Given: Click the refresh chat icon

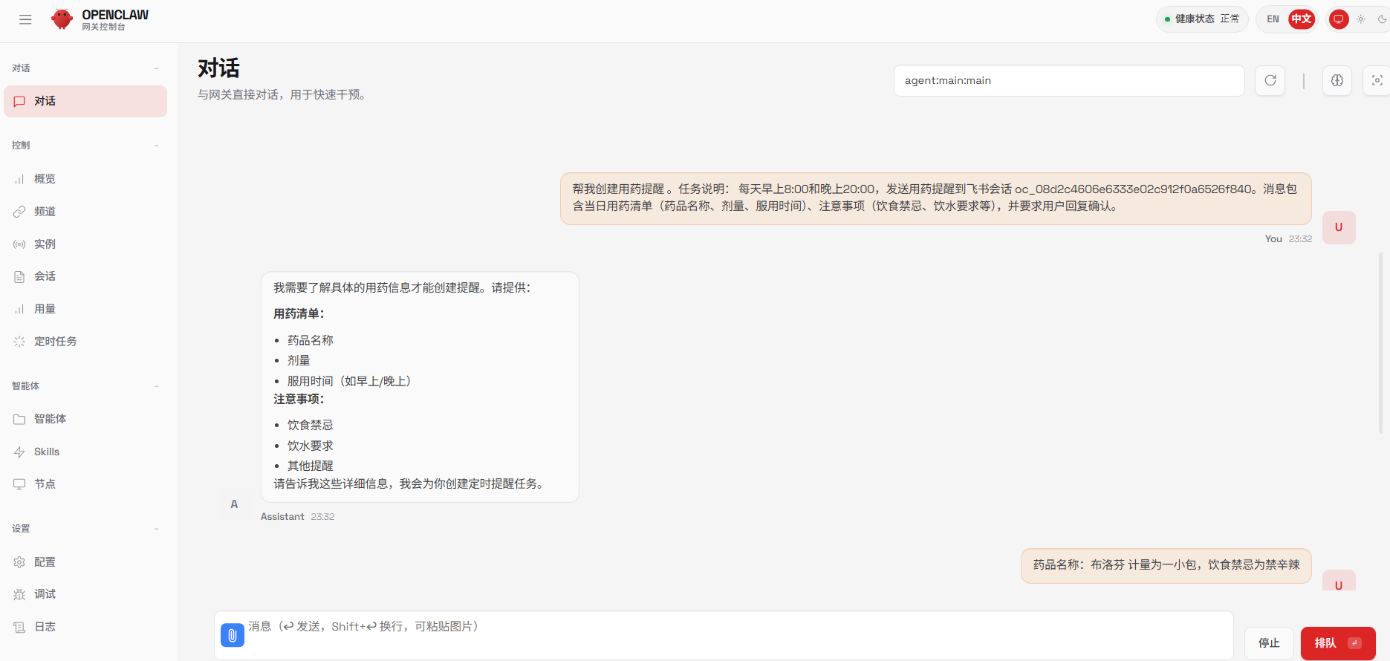Looking at the screenshot, I should (x=1270, y=80).
